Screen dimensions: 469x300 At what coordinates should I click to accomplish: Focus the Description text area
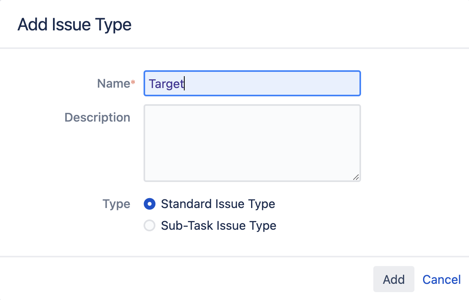(x=252, y=143)
